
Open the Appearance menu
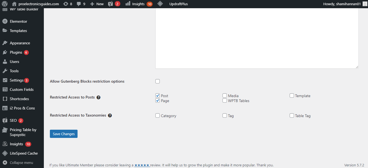[x=20, y=43]
